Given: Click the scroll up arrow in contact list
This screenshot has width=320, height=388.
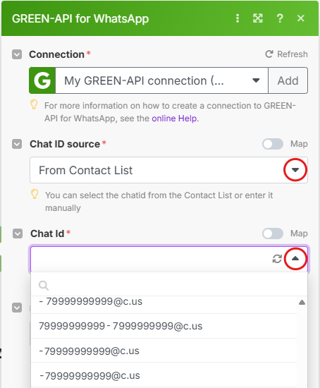Looking at the screenshot, I should [302, 303].
